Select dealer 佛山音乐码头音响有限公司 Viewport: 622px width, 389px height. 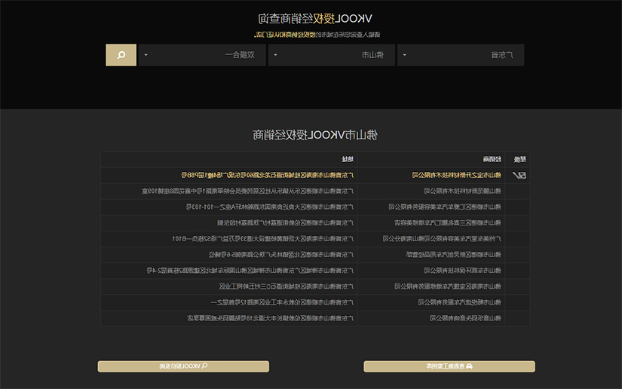coord(465,318)
